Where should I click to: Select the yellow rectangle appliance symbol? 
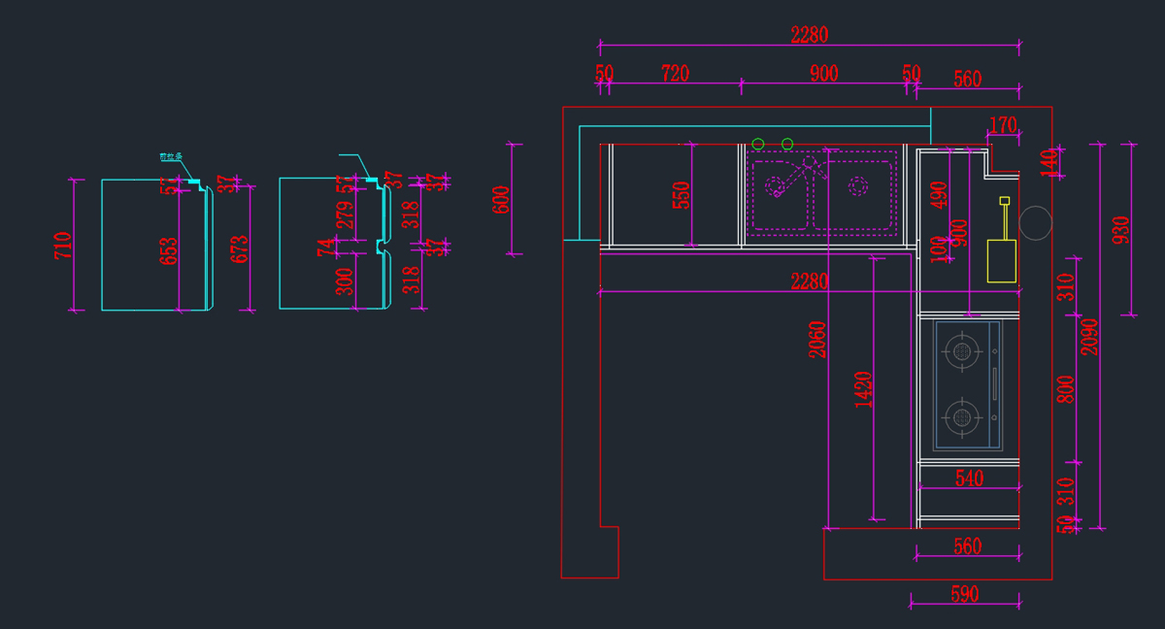(x=1002, y=260)
